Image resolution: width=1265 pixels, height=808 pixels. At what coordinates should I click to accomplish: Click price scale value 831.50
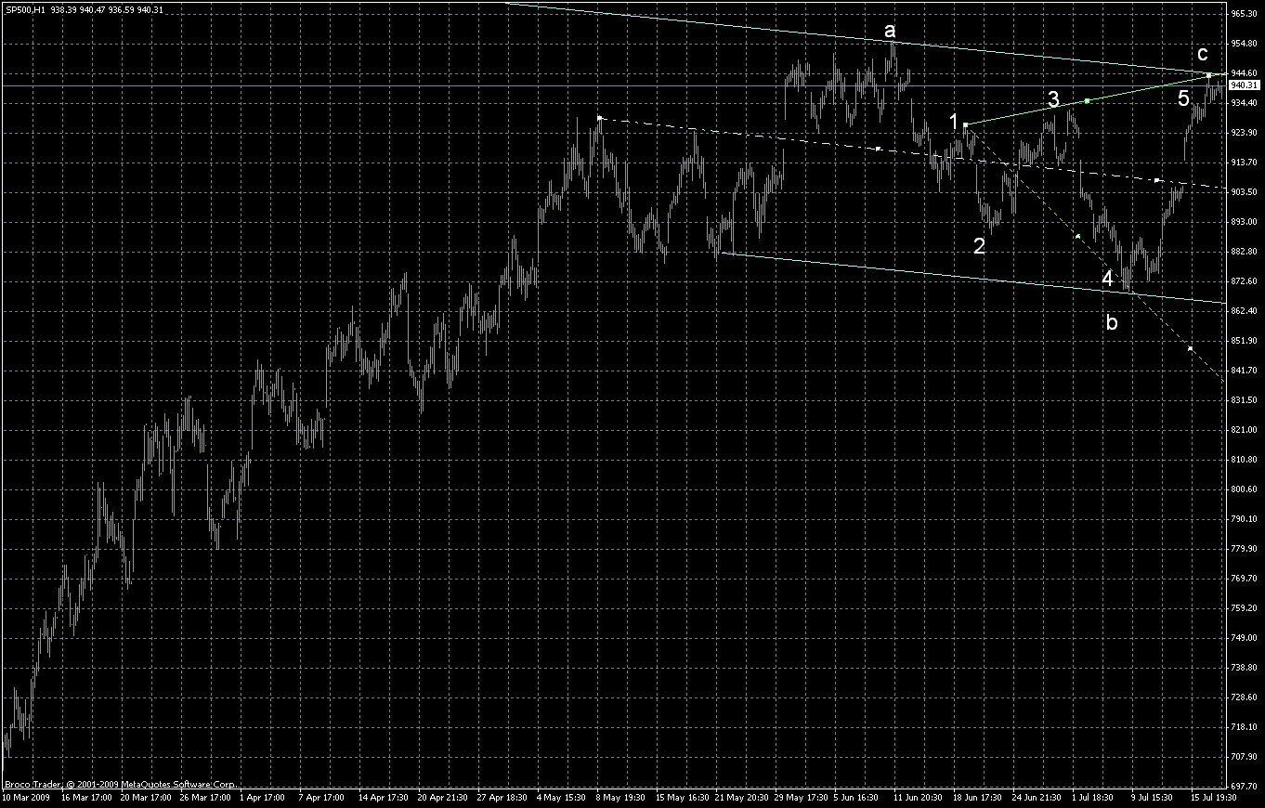pyautogui.click(x=1244, y=400)
